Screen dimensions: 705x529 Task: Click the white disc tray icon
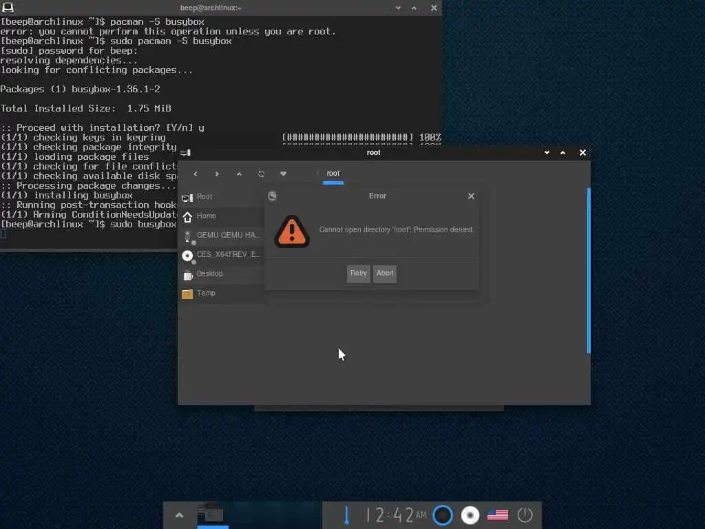tap(470, 515)
